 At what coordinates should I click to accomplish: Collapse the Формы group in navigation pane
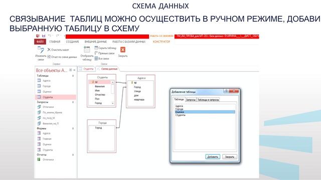[73, 128]
